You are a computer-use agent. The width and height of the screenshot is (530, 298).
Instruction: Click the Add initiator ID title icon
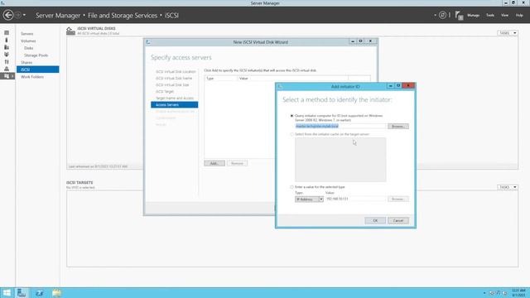pos(280,87)
